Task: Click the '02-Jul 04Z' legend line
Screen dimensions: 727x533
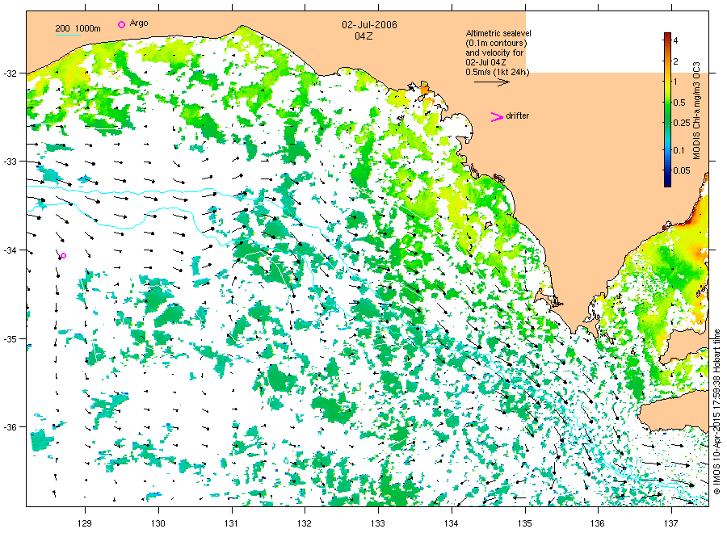Action: point(485,62)
